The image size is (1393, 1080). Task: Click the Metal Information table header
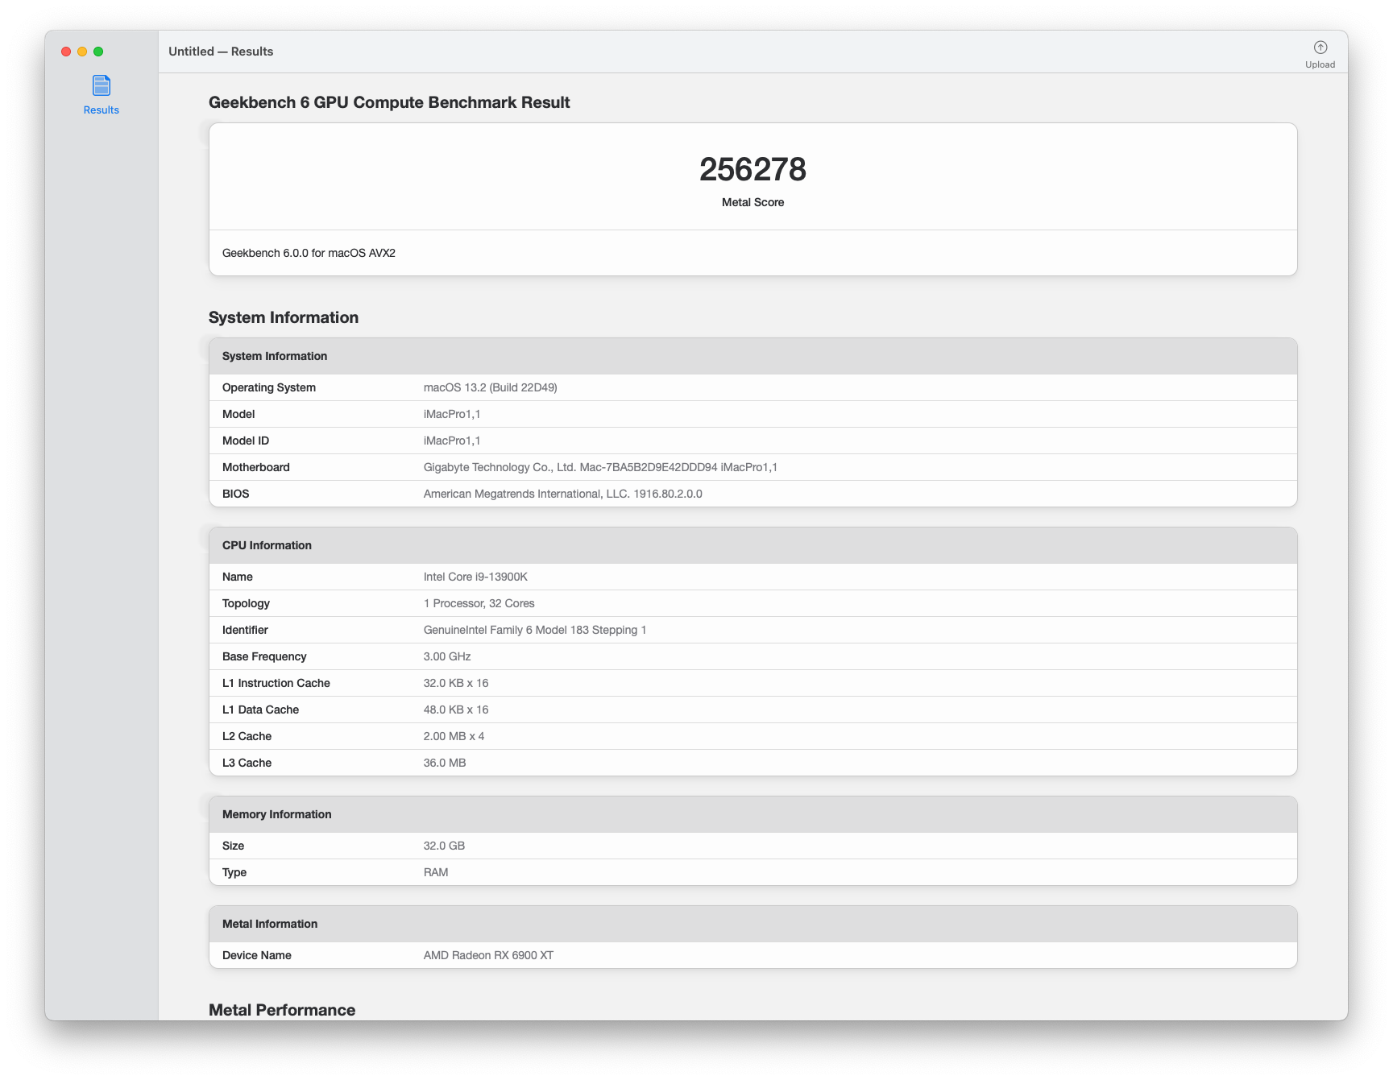click(x=752, y=924)
